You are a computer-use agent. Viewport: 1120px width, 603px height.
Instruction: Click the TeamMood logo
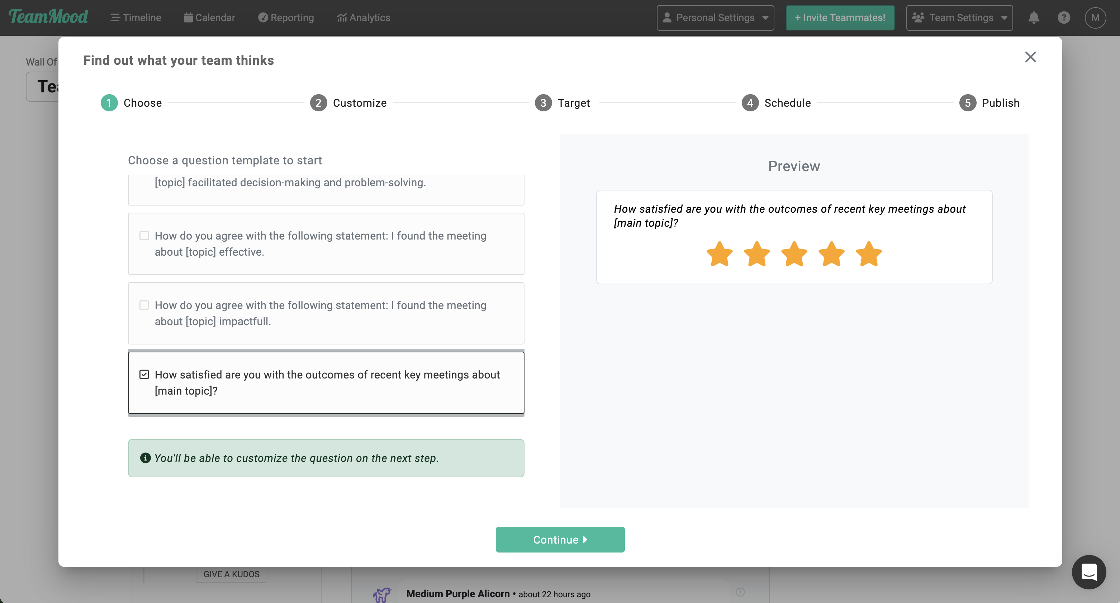(48, 17)
